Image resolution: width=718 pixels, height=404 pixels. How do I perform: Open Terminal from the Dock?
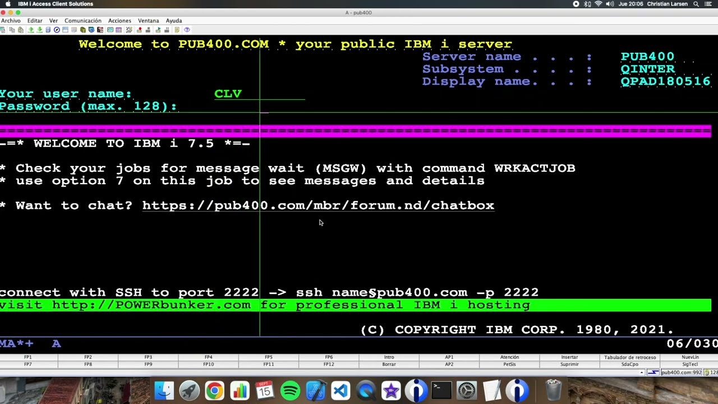pos(441,390)
